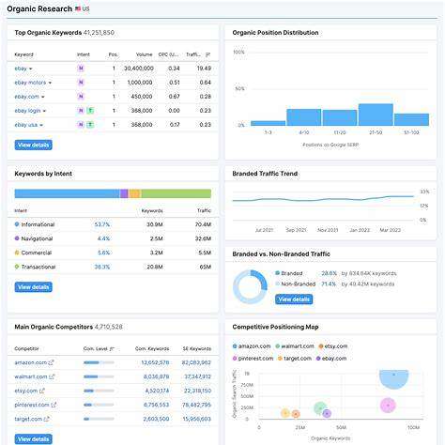445x445 pixels.
Task: Click View details in Branded vs. Non-Branded Traffic
Action: pyautogui.click(x=294, y=299)
